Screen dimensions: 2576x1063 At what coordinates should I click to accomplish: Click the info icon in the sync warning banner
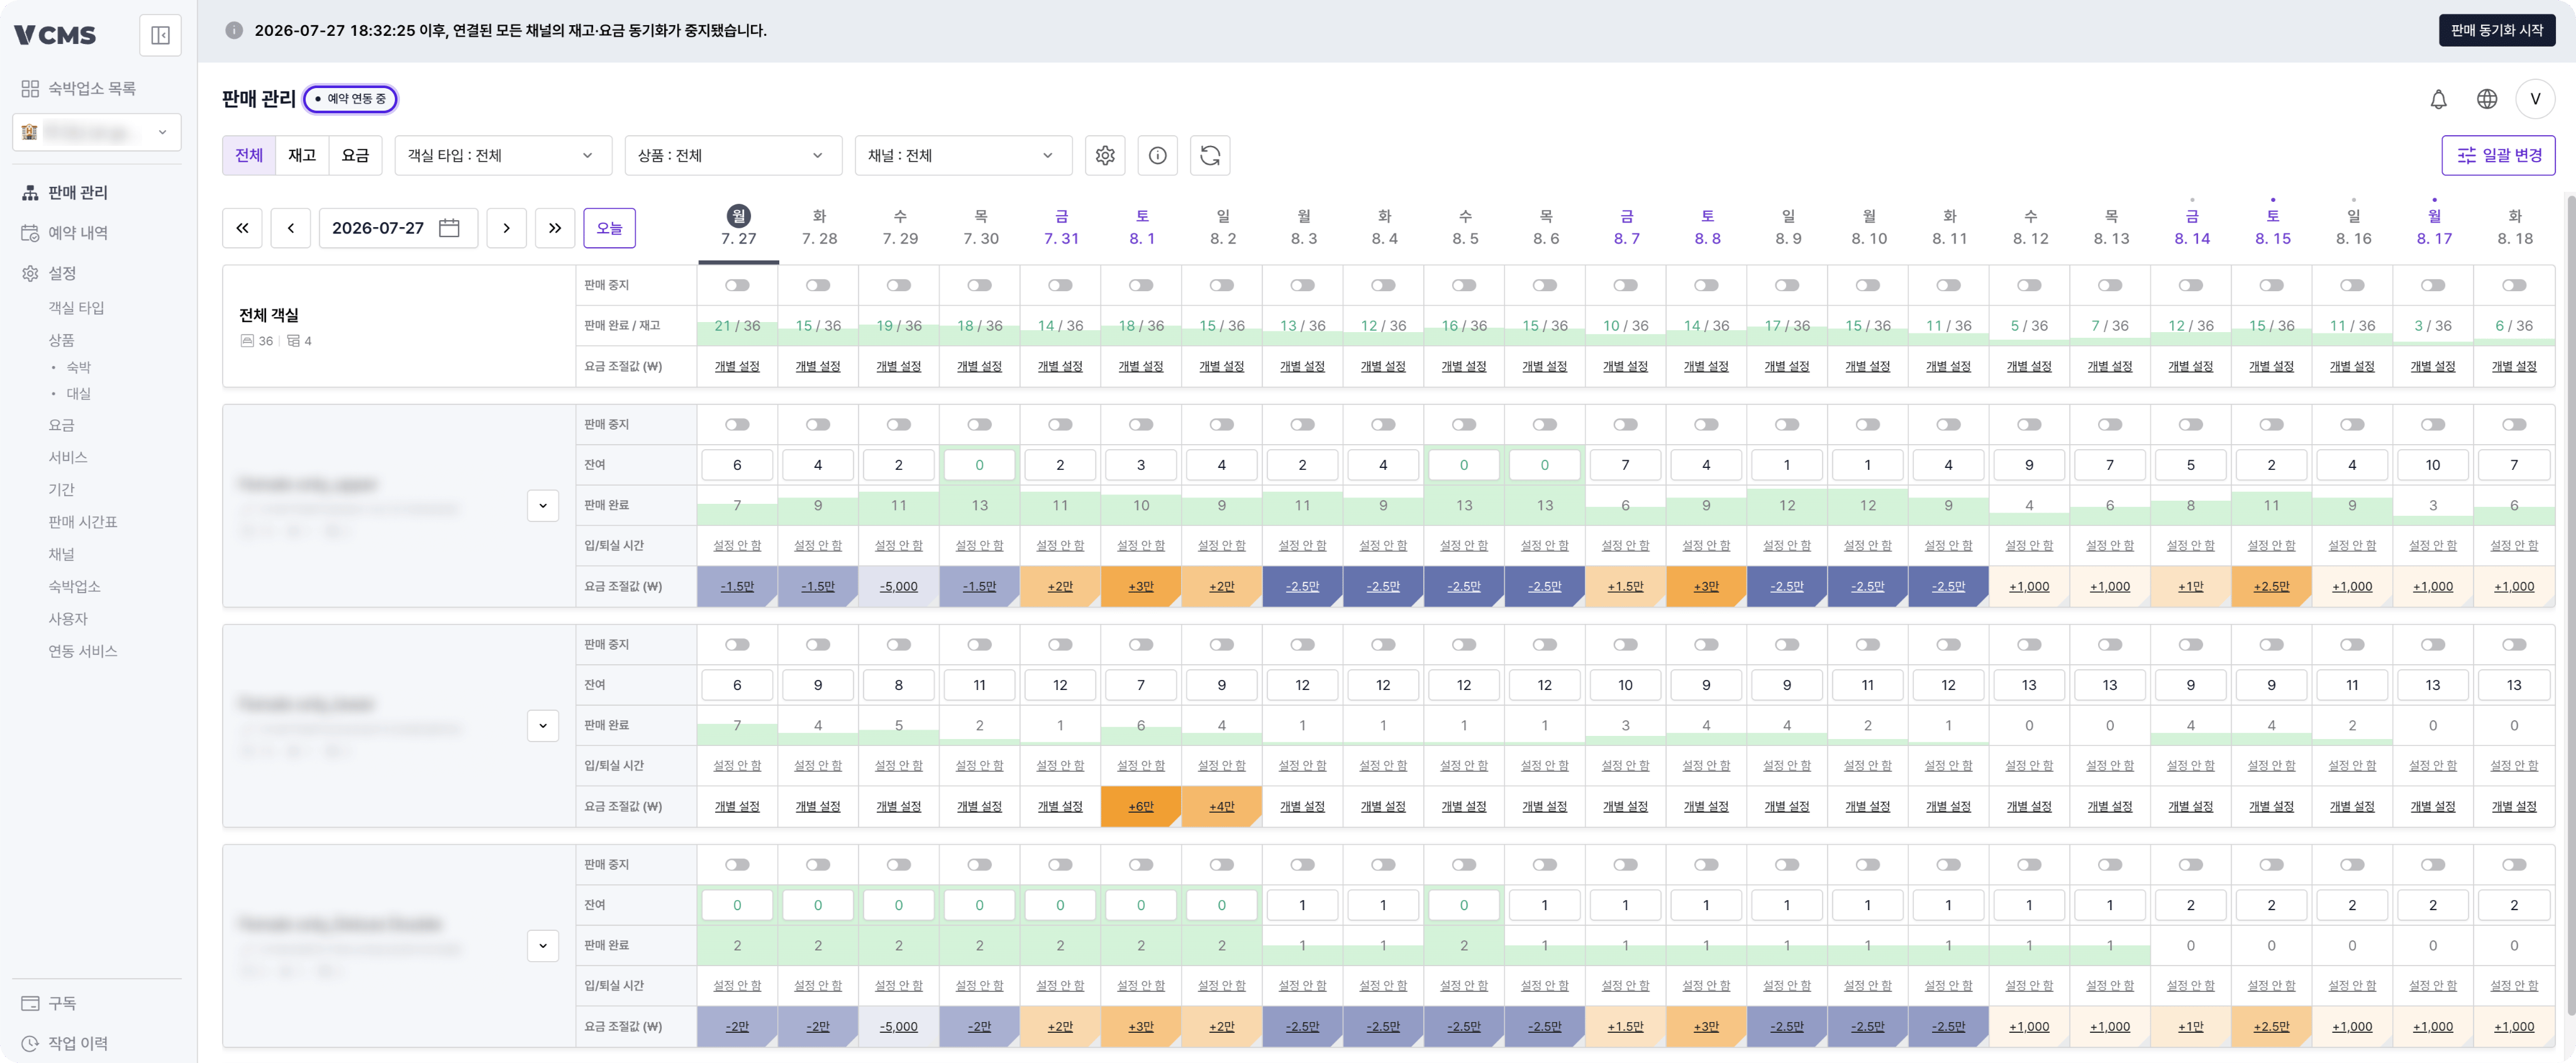point(234,30)
